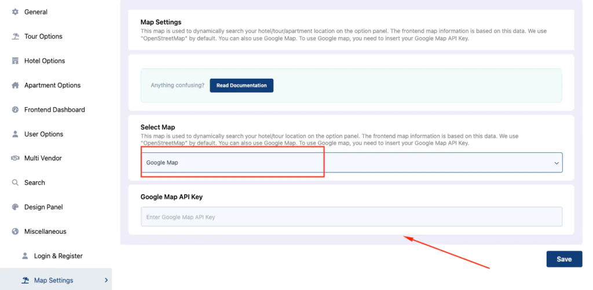
Task: Click the handshake icon for Multi Vendor
Action: (x=15, y=159)
